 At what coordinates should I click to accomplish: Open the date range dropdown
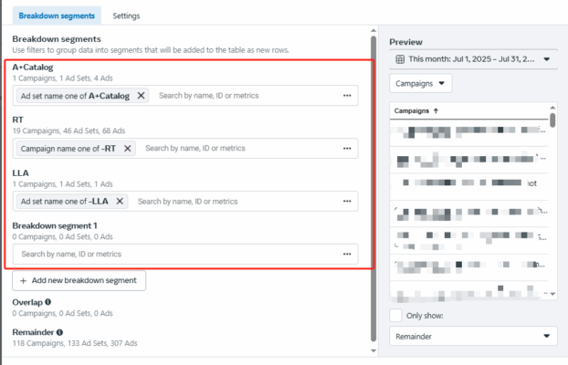coord(472,59)
